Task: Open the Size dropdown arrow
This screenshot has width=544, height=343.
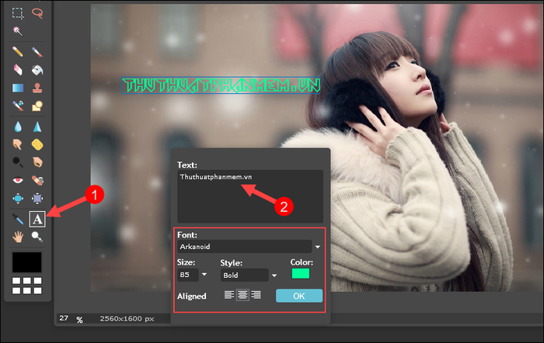Action: (x=204, y=275)
